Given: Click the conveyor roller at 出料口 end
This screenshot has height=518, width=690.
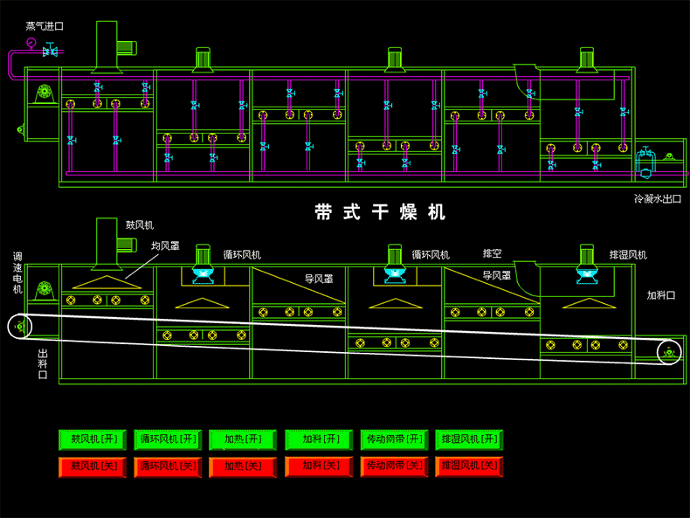Looking at the screenshot, I should point(20,327).
